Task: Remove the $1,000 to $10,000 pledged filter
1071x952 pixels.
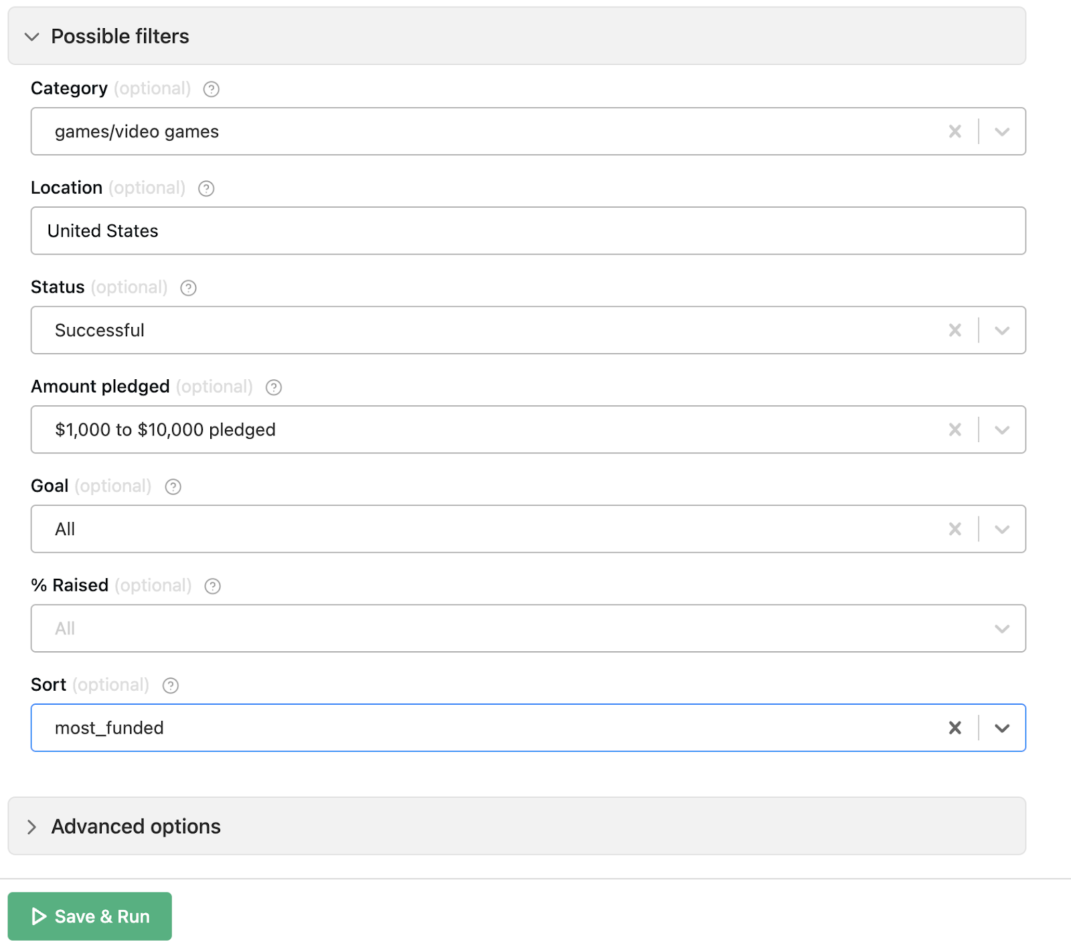Action: tap(955, 429)
